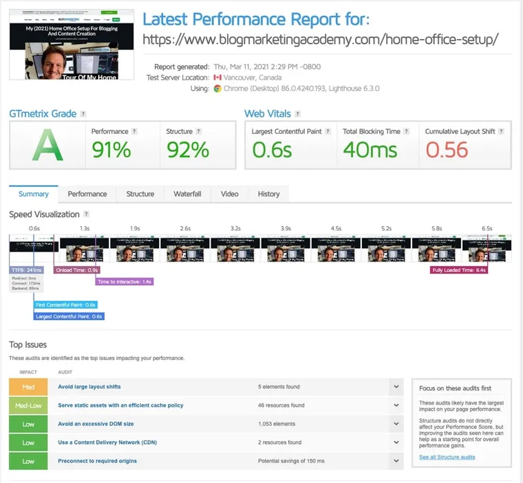Screen dimensions: 523x483
Task: Expand efficient cache policy audit chevron
Action: point(396,405)
